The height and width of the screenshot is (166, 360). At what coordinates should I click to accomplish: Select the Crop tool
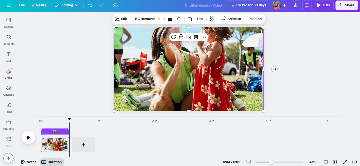(190, 19)
